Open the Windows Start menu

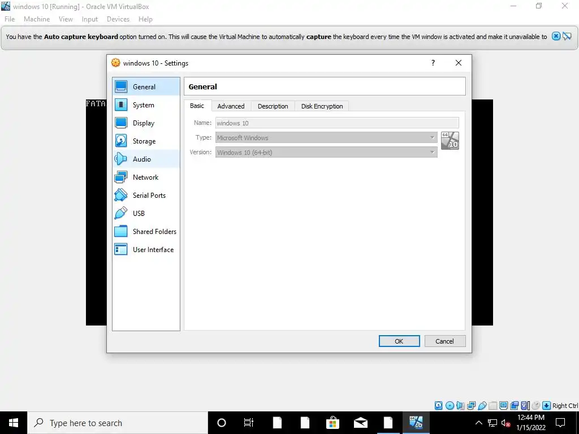[14, 423]
